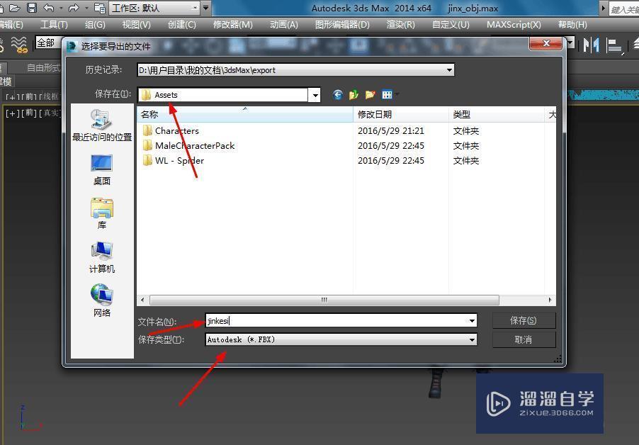
Task: Click the viewport [+] label menu
Action: coord(11,113)
